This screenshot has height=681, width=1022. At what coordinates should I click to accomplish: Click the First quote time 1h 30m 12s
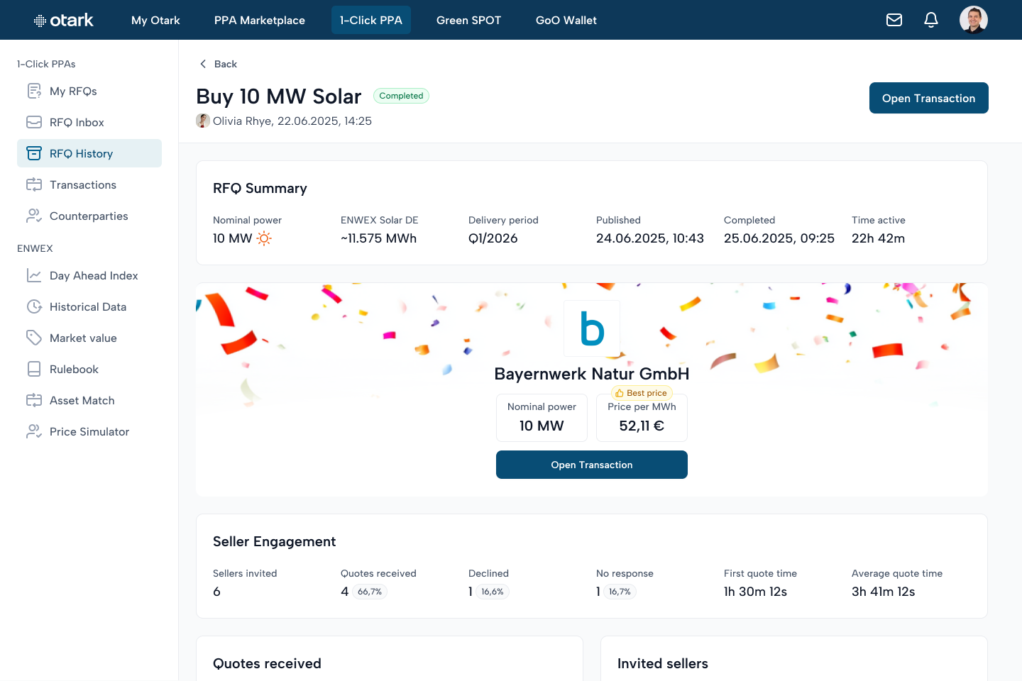(756, 592)
